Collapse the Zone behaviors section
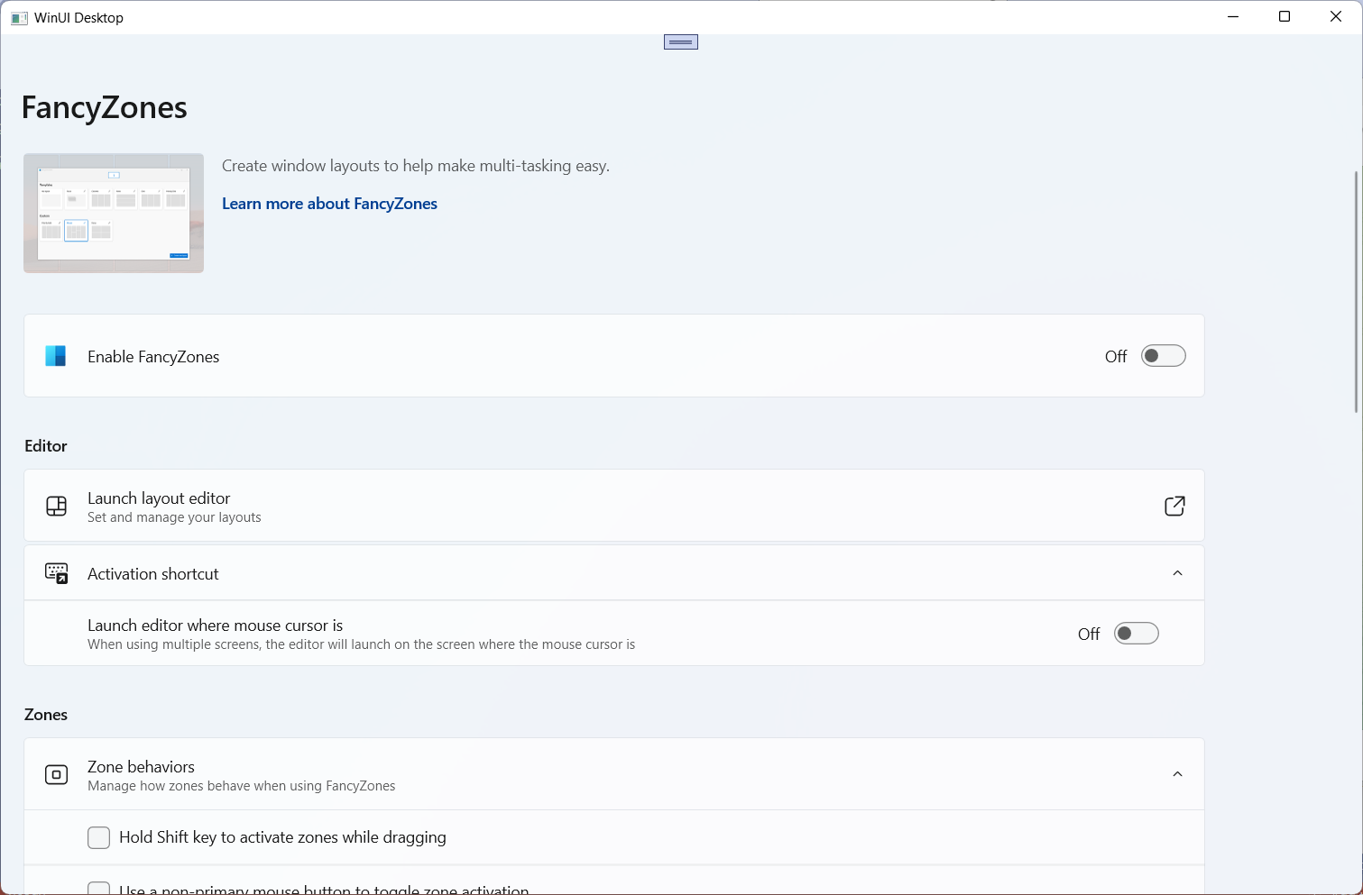 click(x=1177, y=774)
